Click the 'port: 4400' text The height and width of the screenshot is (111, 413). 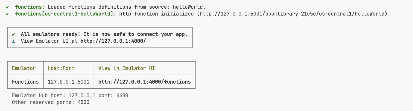tap(113, 95)
